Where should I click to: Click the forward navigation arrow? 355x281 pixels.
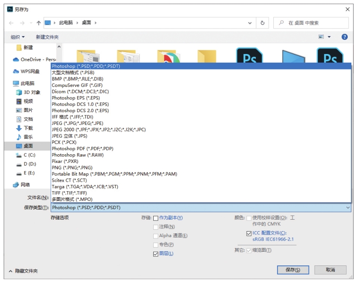pyautogui.click(x=22, y=23)
